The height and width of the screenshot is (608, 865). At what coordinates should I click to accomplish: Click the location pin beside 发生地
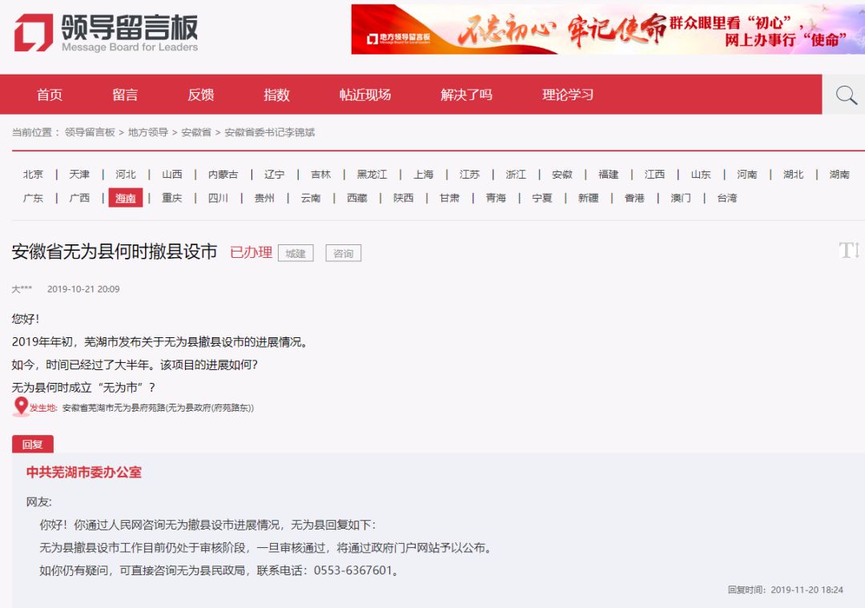point(21,406)
